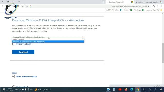164x92 pixels.
Task: Close the windows 11 download search tab
Action: tap(136, 2)
